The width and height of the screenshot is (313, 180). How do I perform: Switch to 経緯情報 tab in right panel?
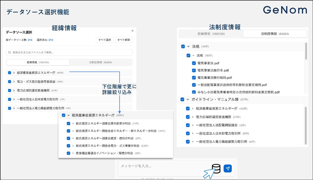coord(210,34)
